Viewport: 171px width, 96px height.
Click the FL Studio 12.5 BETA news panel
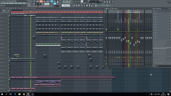click(x=105, y=6)
